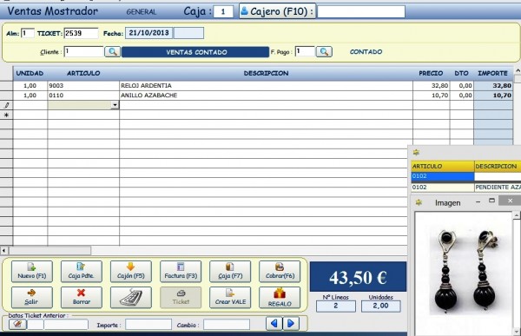Minimize the Imagen window
This screenshot has width=521, height=336.
(478, 201)
